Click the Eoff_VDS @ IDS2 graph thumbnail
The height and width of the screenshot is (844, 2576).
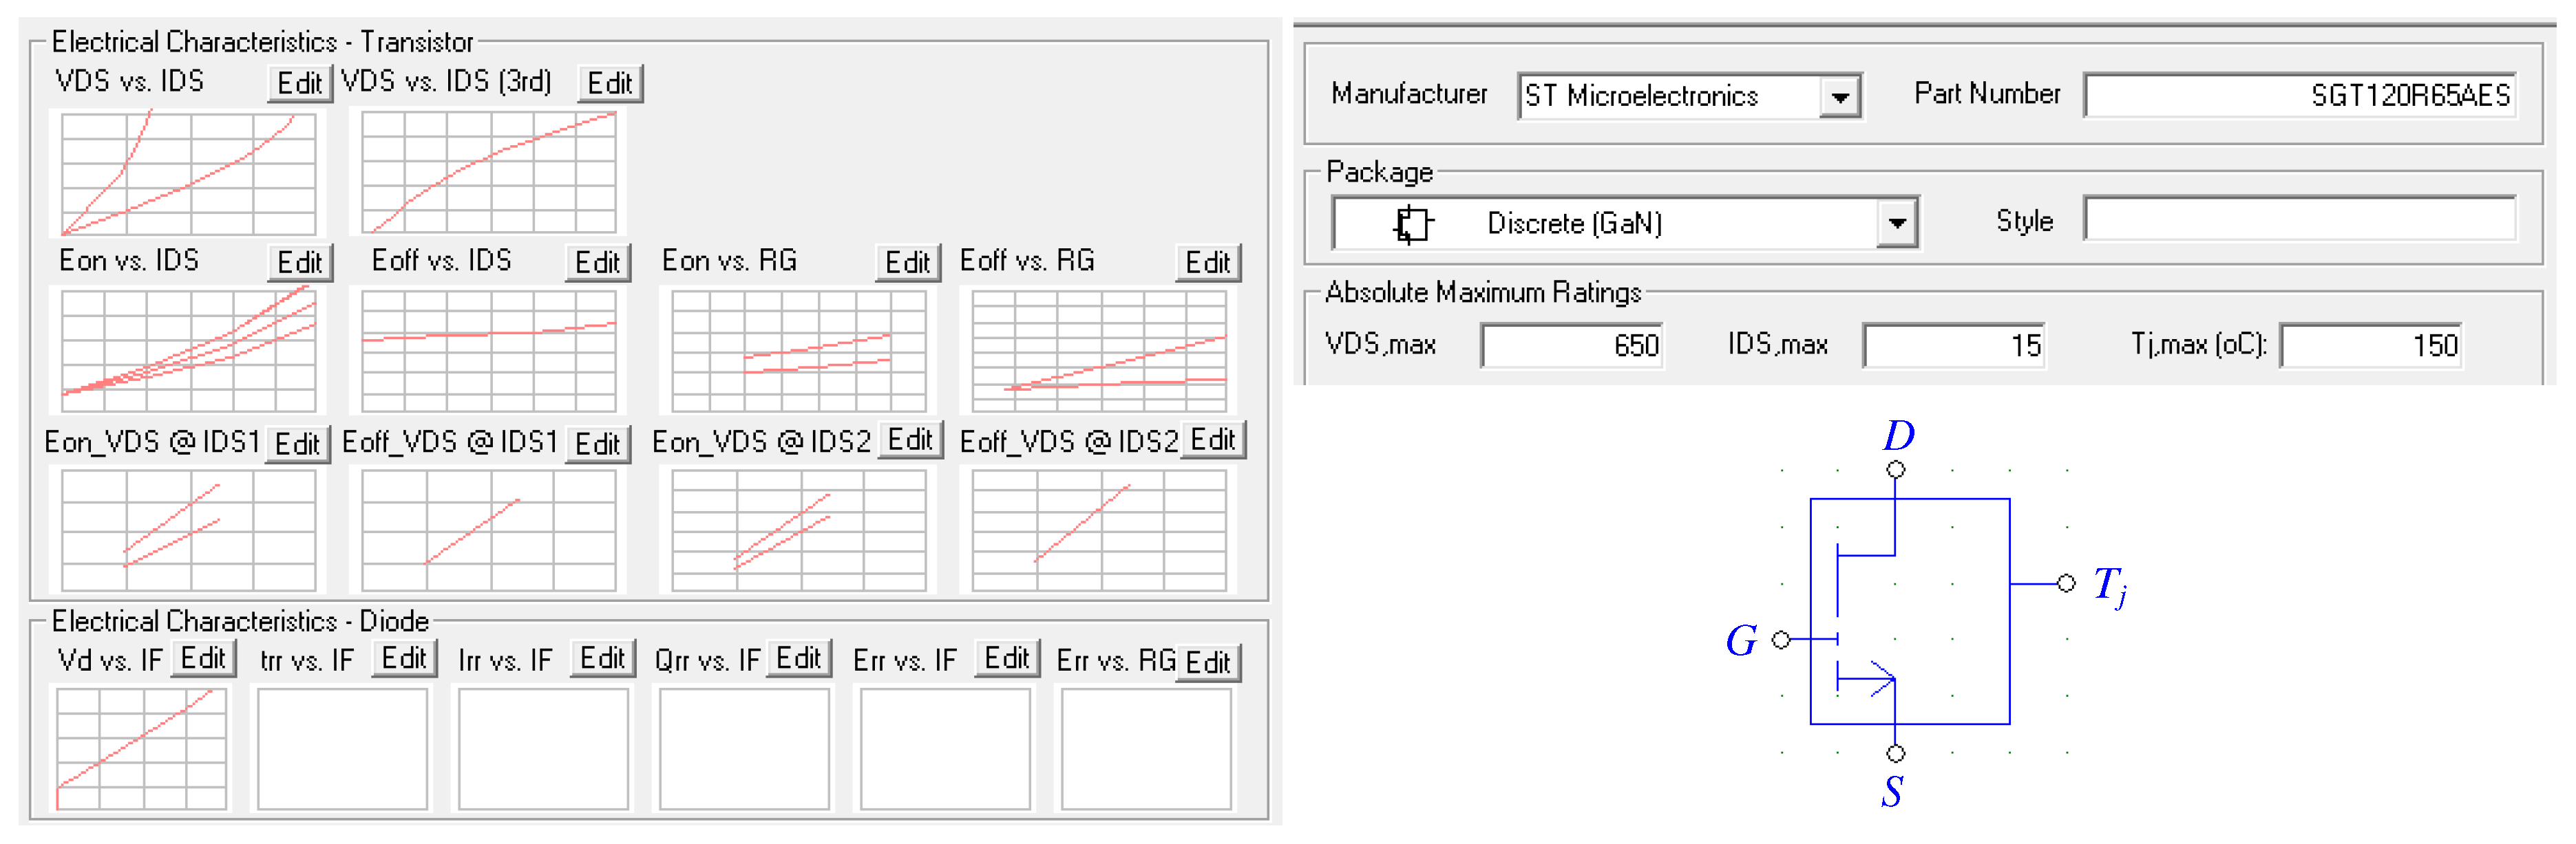click(1098, 530)
